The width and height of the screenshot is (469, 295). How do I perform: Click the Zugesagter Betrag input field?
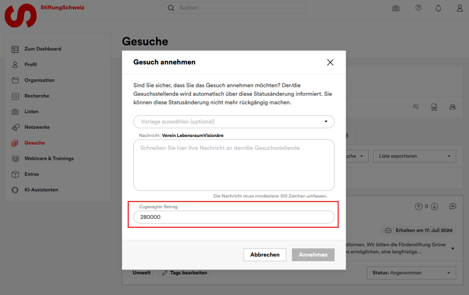[234, 217]
